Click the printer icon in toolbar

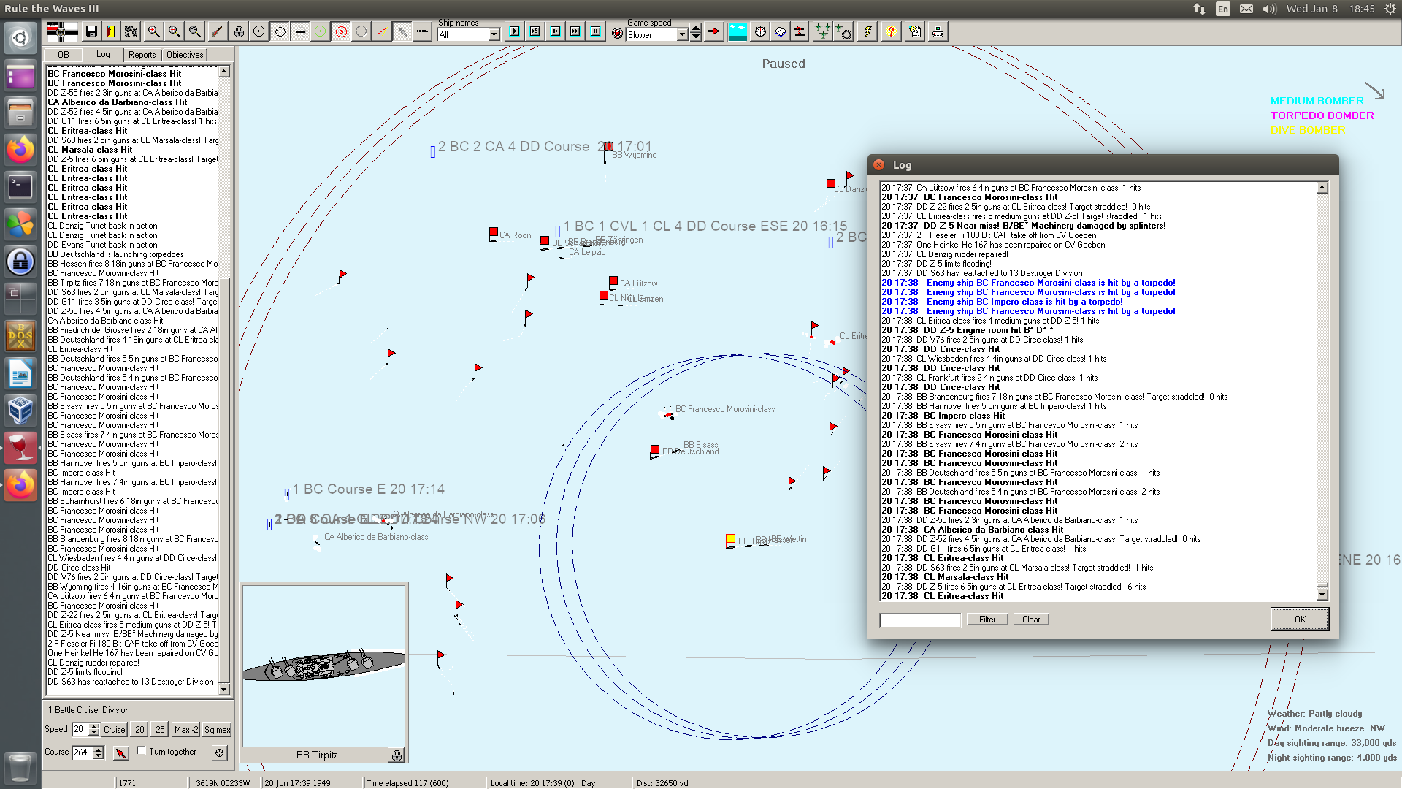tap(938, 31)
